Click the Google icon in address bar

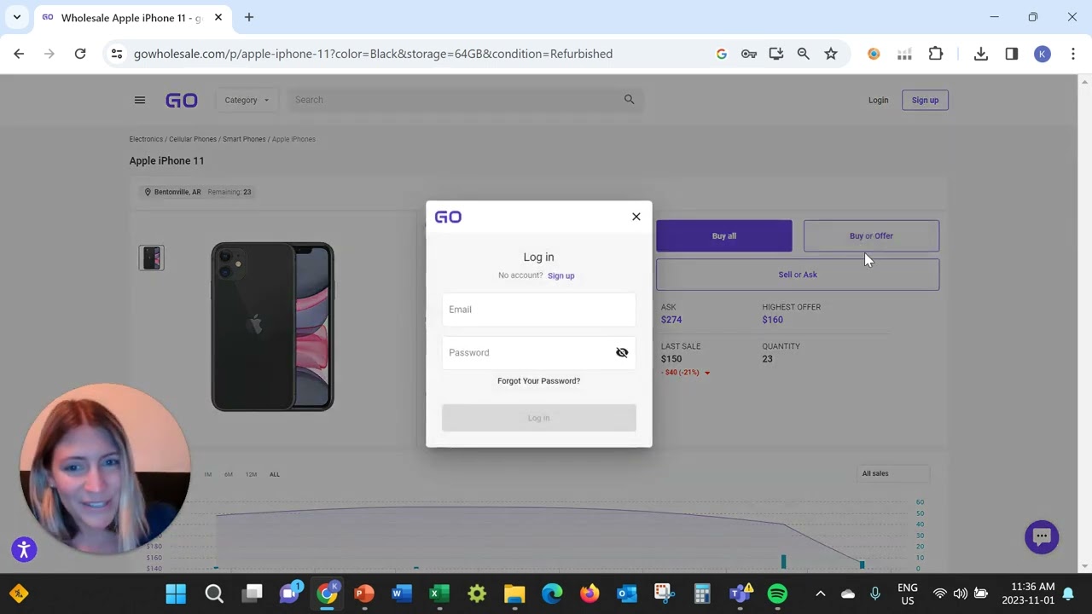[x=722, y=54]
